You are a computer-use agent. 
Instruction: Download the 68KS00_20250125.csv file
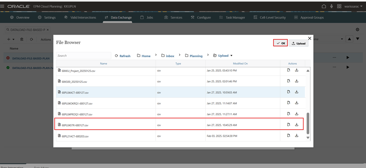tap(297, 81)
